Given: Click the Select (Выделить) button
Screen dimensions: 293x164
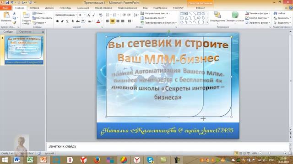Looking at the screenshot, I should [282, 23].
